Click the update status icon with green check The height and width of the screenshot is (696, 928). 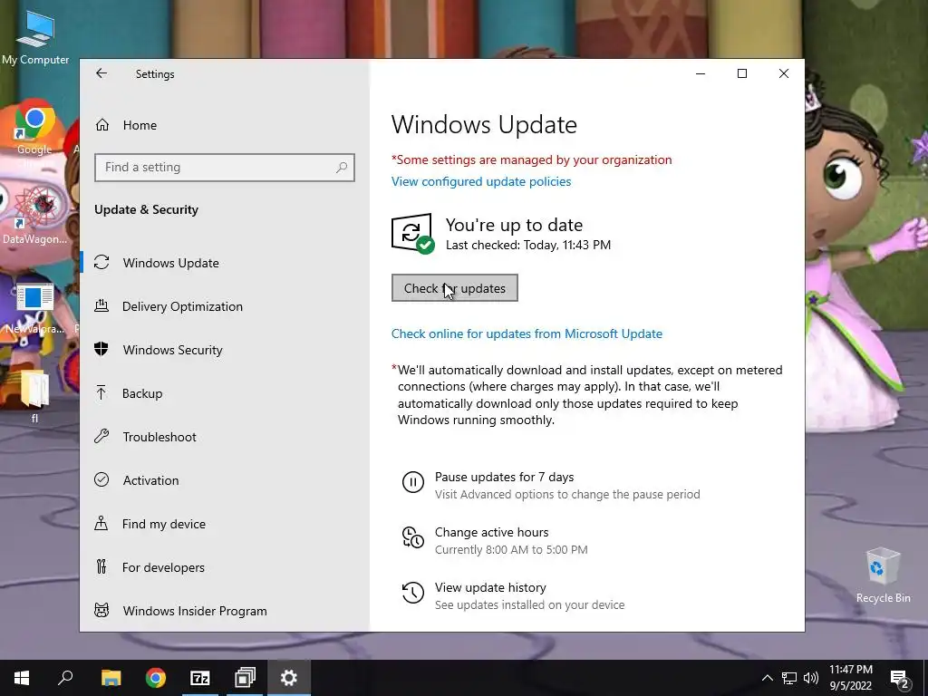[x=412, y=233]
